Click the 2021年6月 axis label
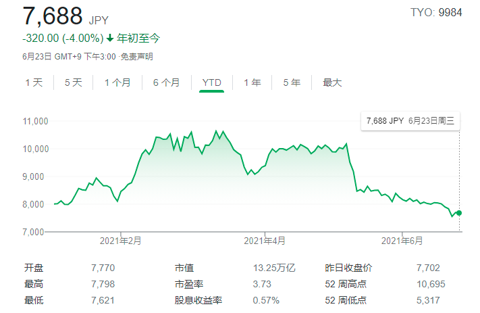Image resolution: width=480 pixels, height=313 pixels. 402,241
